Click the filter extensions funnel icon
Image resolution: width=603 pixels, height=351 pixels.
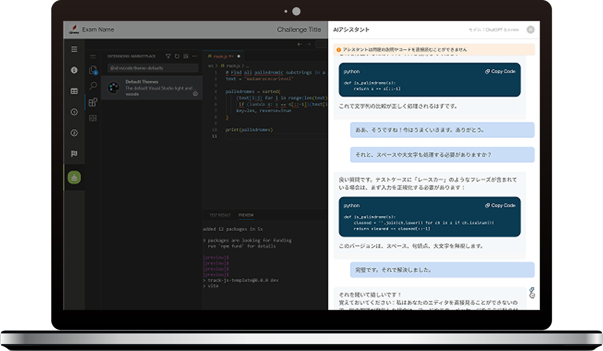tap(168, 56)
